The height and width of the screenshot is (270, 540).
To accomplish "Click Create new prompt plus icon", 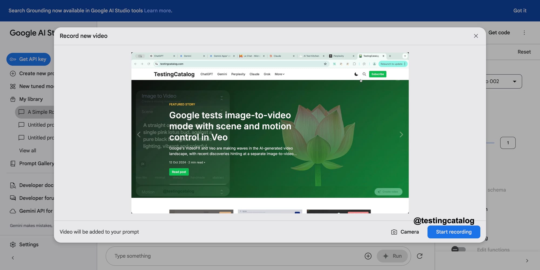I will click(x=13, y=73).
